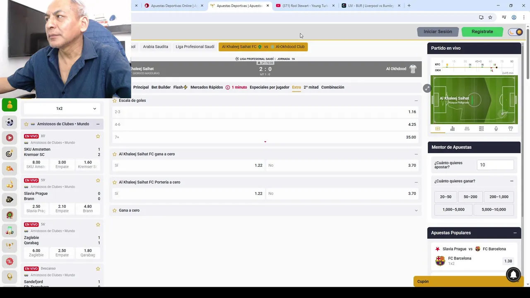
Task: Favorite Portería a cero market star
Action: [x=115, y=182]
